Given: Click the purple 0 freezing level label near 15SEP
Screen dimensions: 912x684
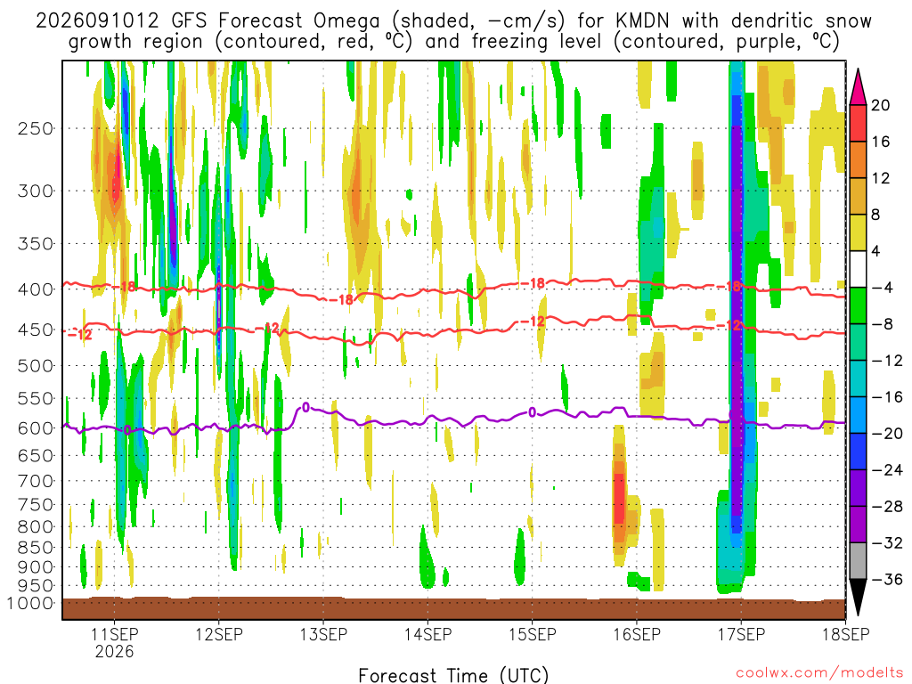Looking at the screenshot, I should [x=532, y=412].
